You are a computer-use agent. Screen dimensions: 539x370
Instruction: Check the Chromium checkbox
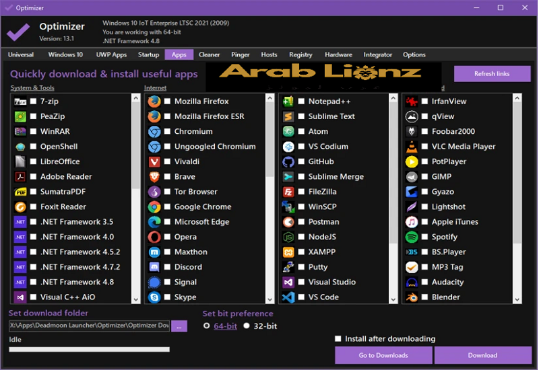tap(167, 131)
